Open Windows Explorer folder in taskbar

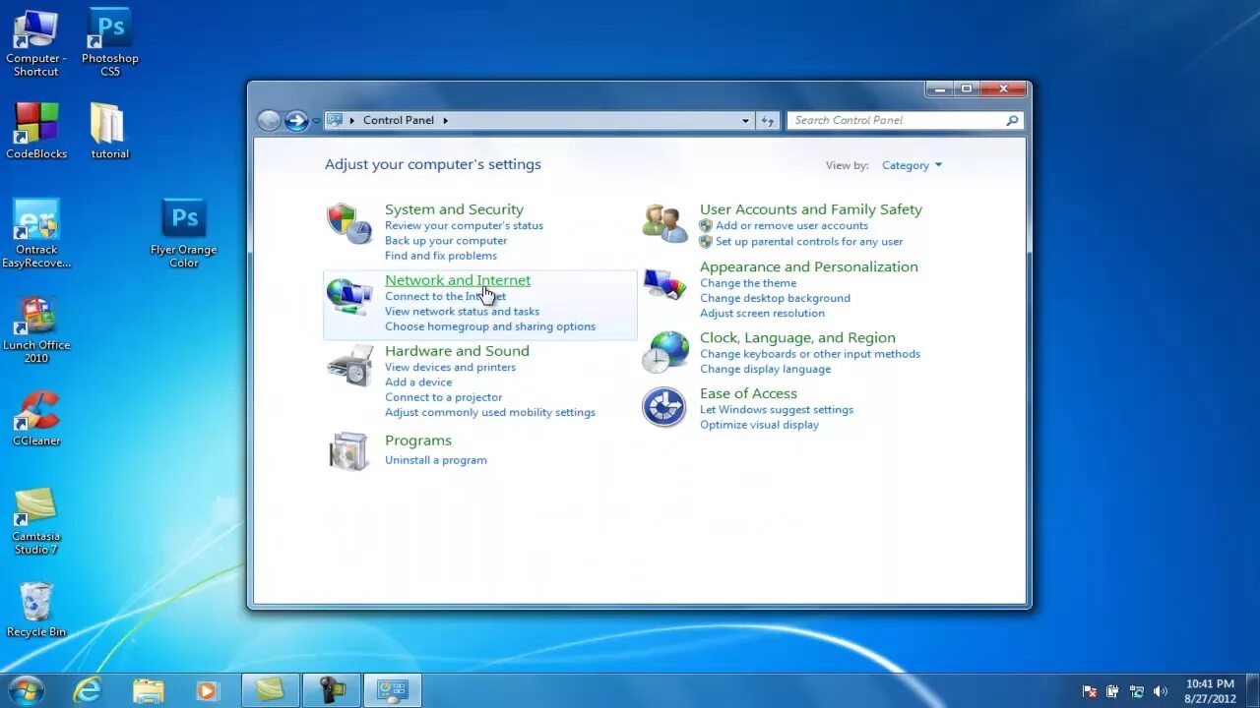(x=149, y=690)
